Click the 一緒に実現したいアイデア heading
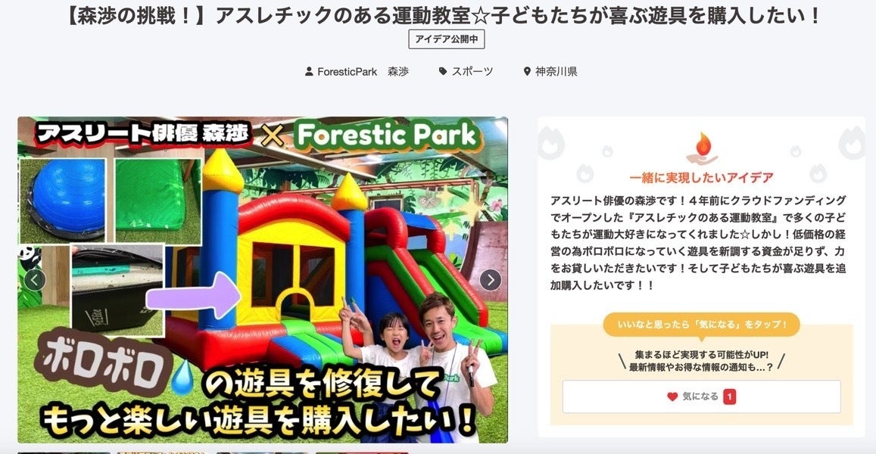The image size is (876, 454). (x=701, y=178)
